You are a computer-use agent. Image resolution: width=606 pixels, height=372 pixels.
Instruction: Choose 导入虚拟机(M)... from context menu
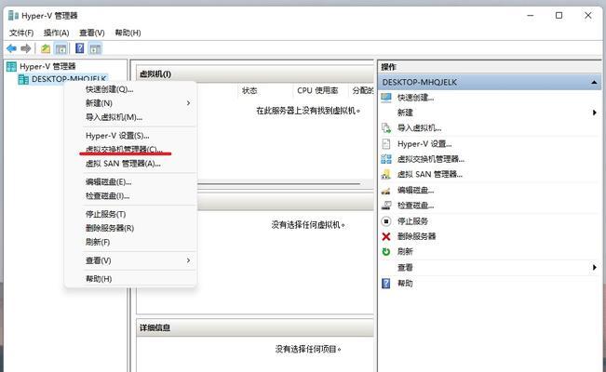pyautogui.click(x=131, y=117)
